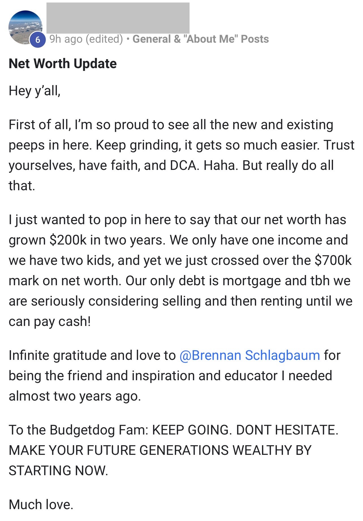The height and width of the screenshot is (521, 363).
Task: Open the greyed-out author name
Action: (x=118, y=18)
